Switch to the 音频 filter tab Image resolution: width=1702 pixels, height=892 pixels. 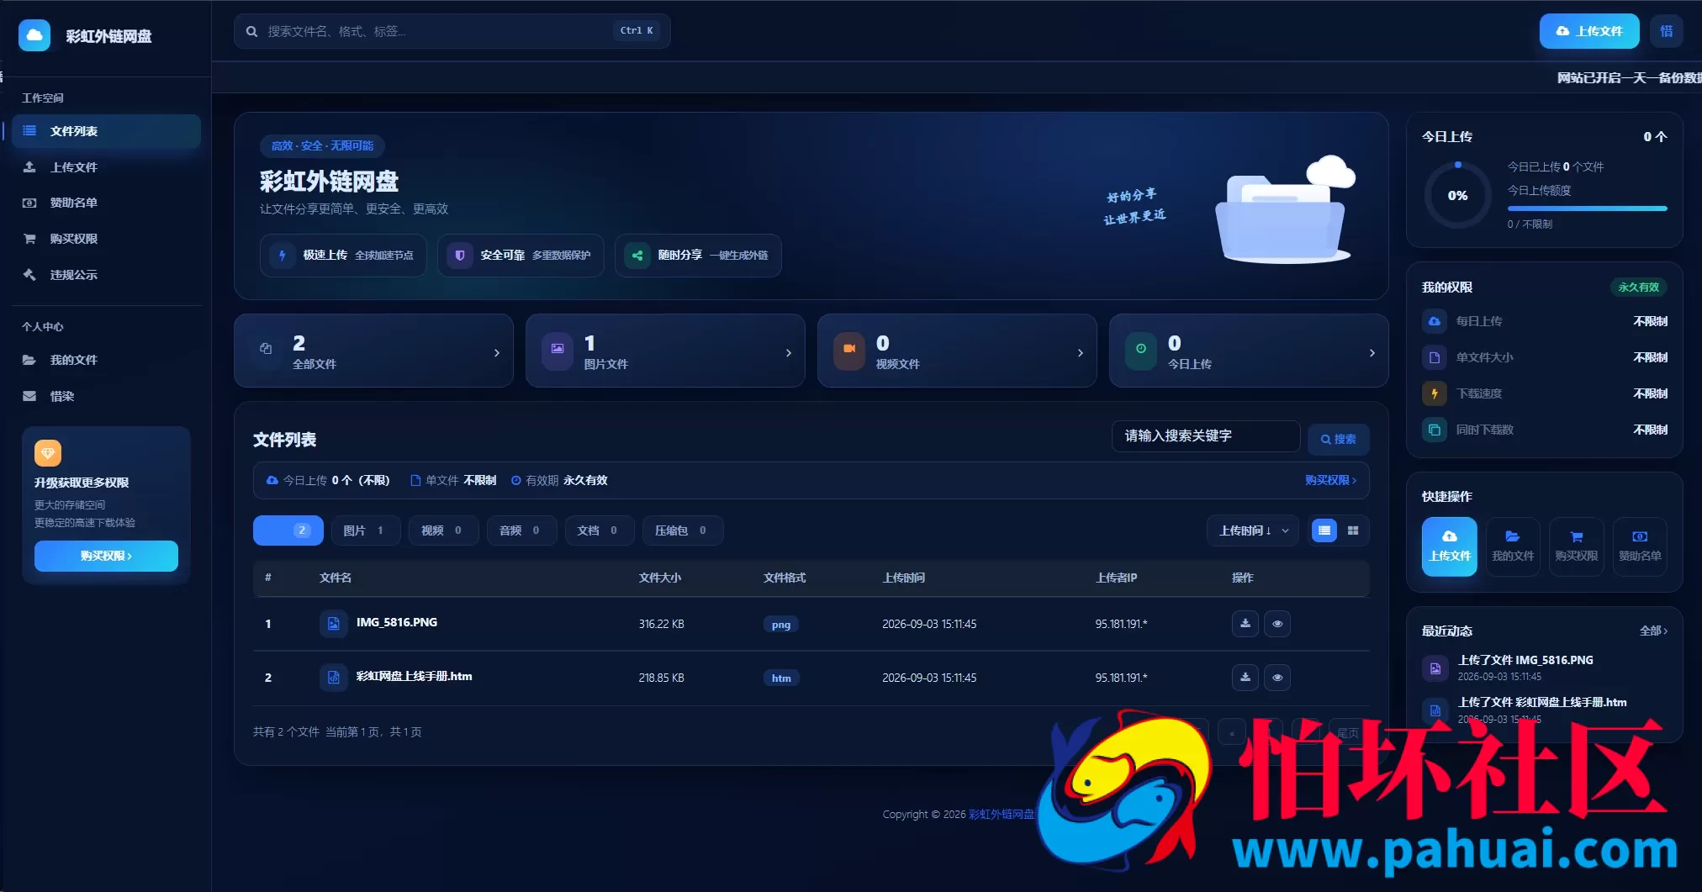click(x=521, y=530)
